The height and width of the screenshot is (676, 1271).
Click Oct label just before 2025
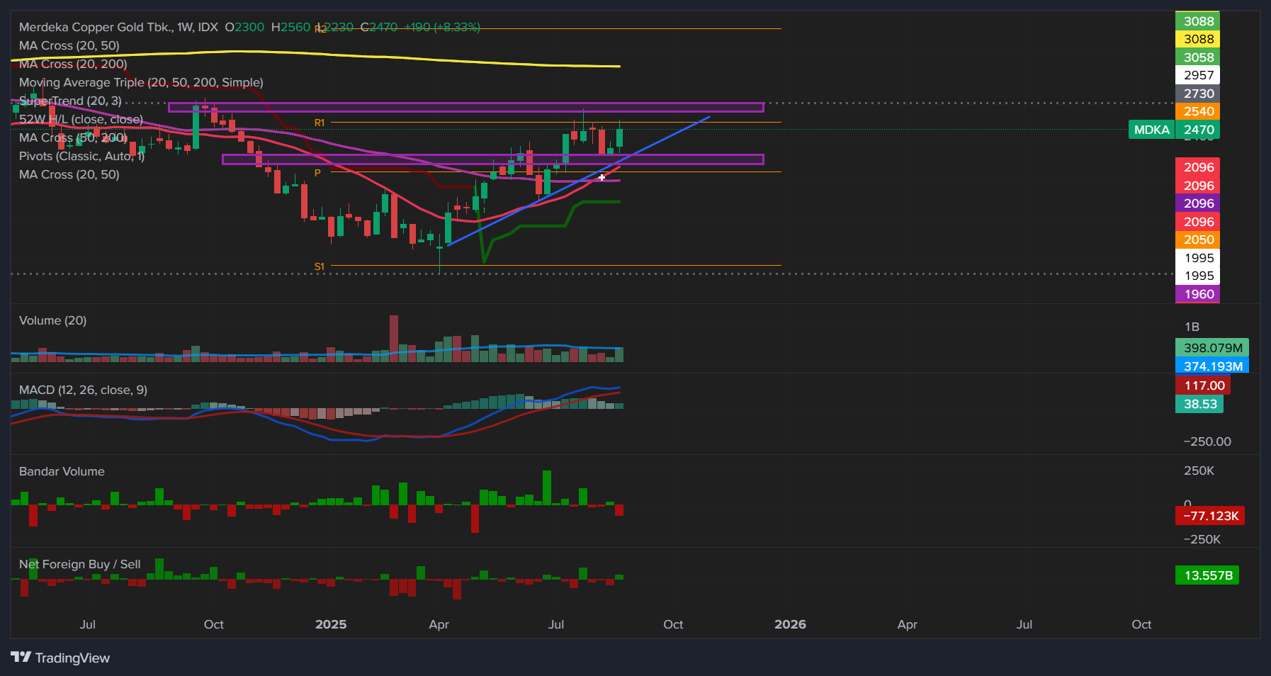click(x=214, y=624)
